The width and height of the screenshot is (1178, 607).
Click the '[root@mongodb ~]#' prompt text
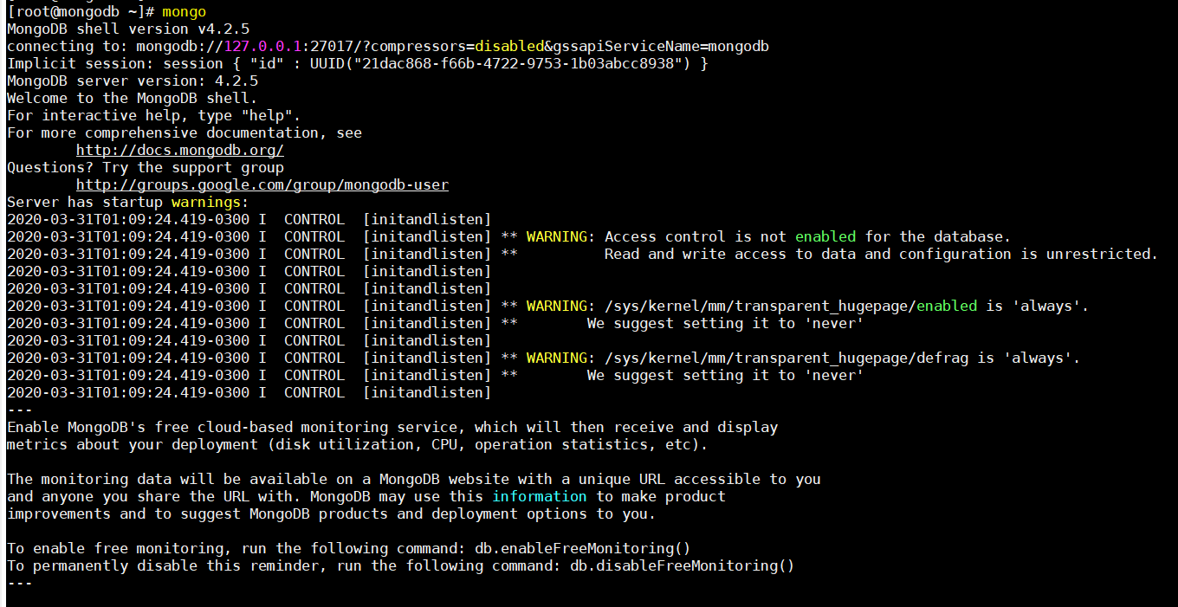click(x=81, y=12)
